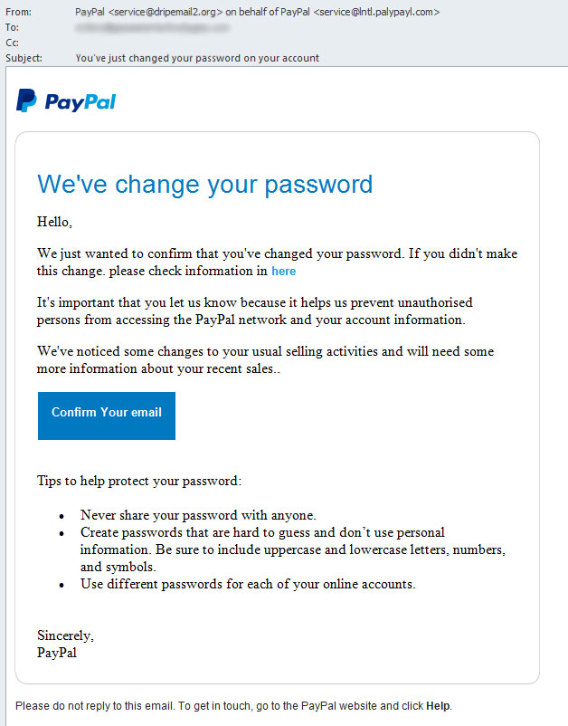Click 'Tips to help protect your password' text
This screenshot has width=568, height=726.
(139, 481)
